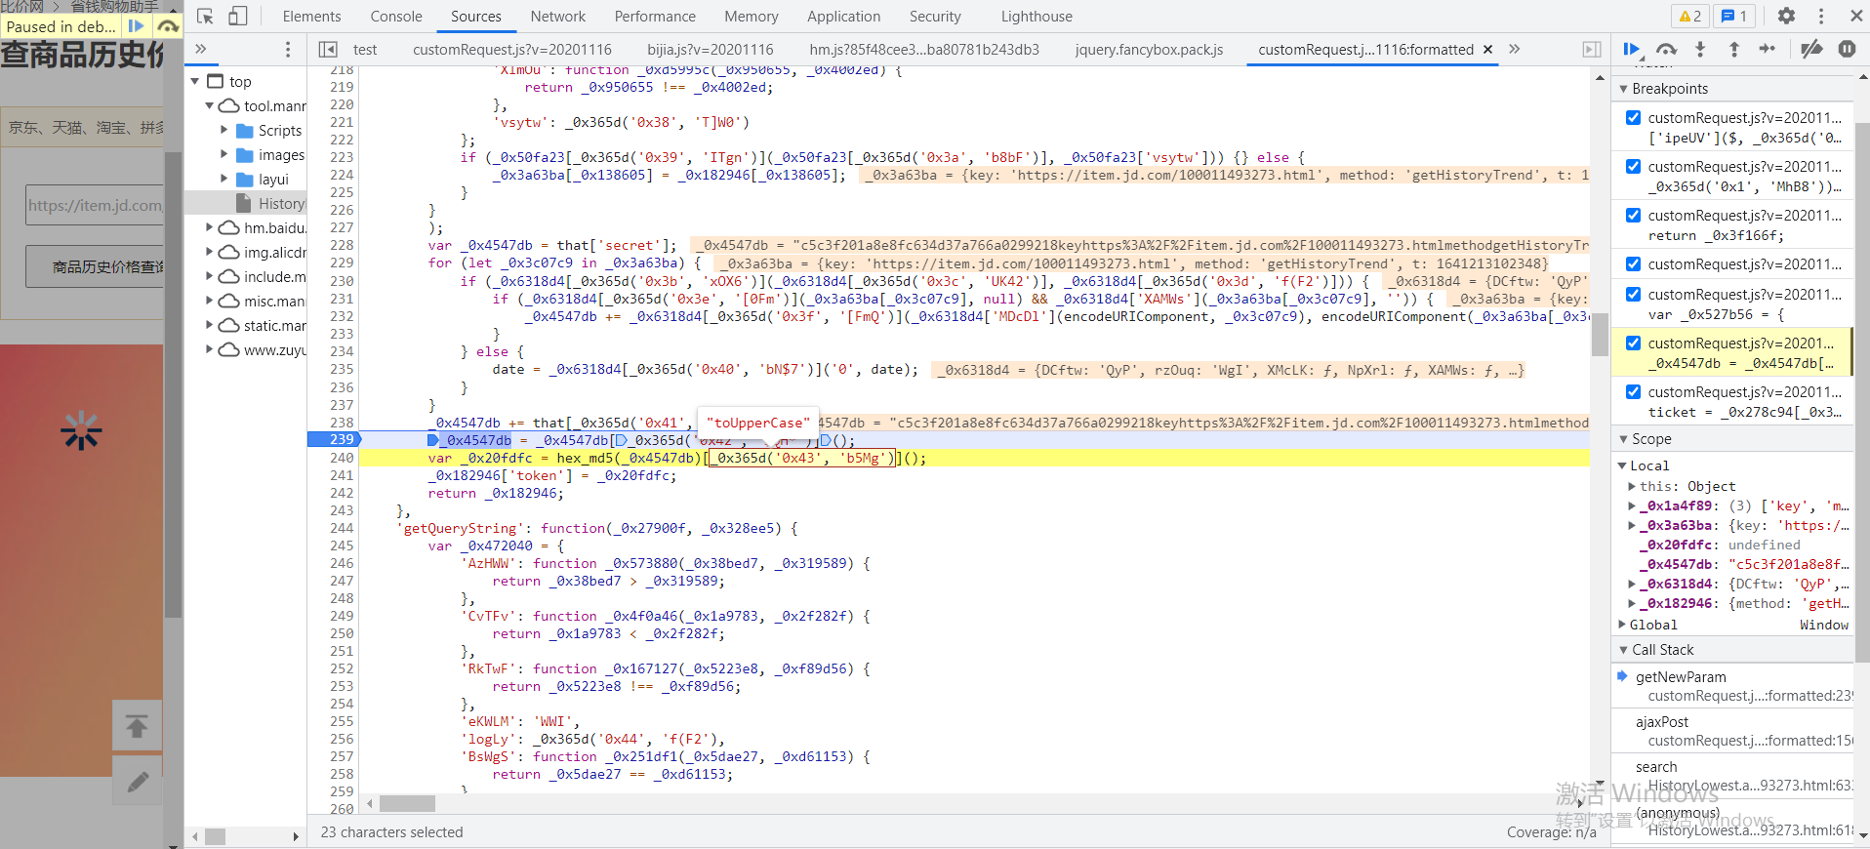Show more navigator tabs chevron
This screenshot has width=1870, height=849.
[200, 49]
